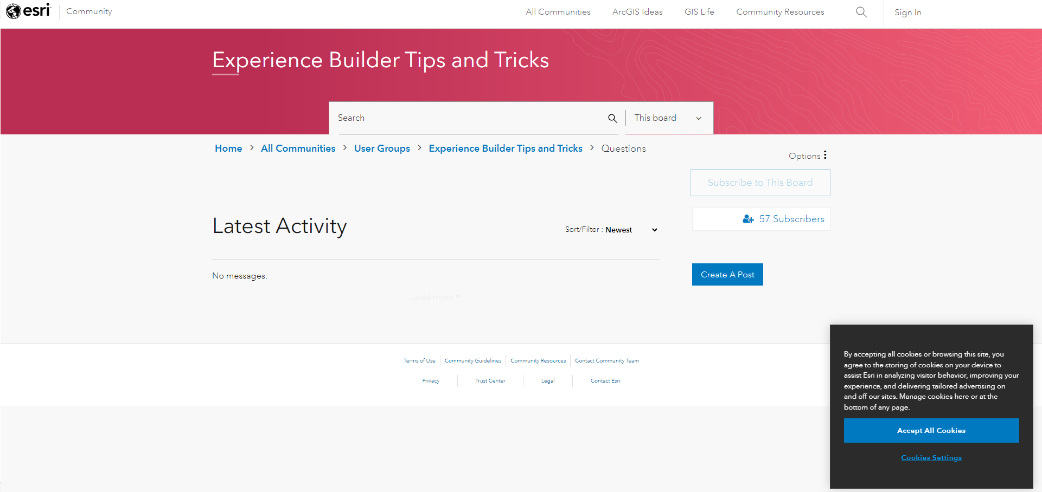Click the Esri globe logo
The image size is (1042, 492).
point(14,11)
